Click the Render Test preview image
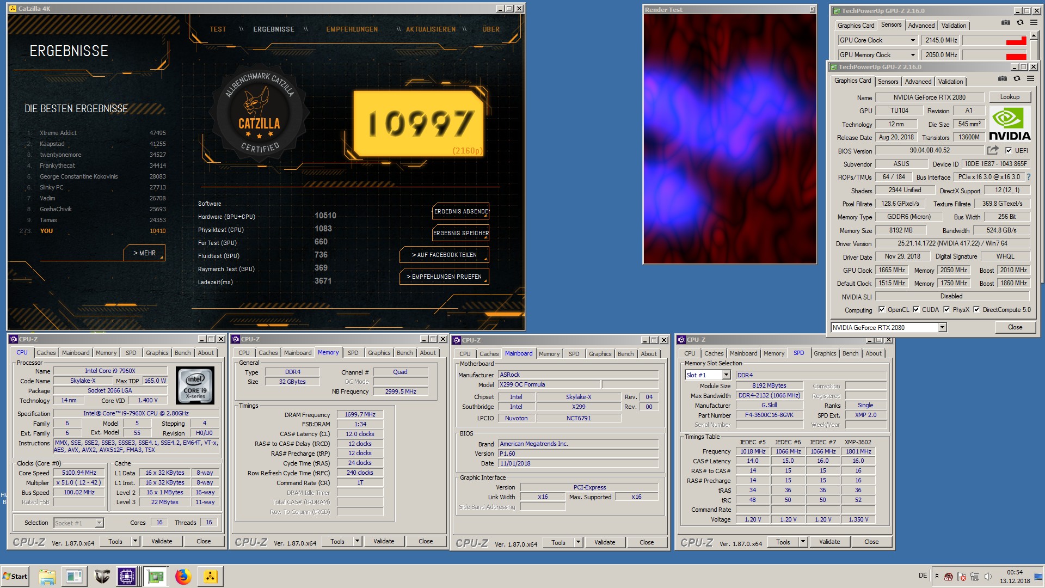The height and width of the screenshot is (588, 1045). pyautogui.click(x=730, y=139)
